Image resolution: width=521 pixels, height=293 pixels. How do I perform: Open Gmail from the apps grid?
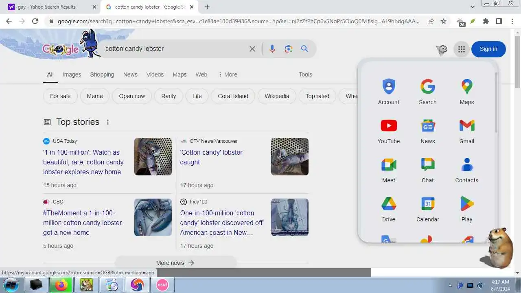click(466, 131)
